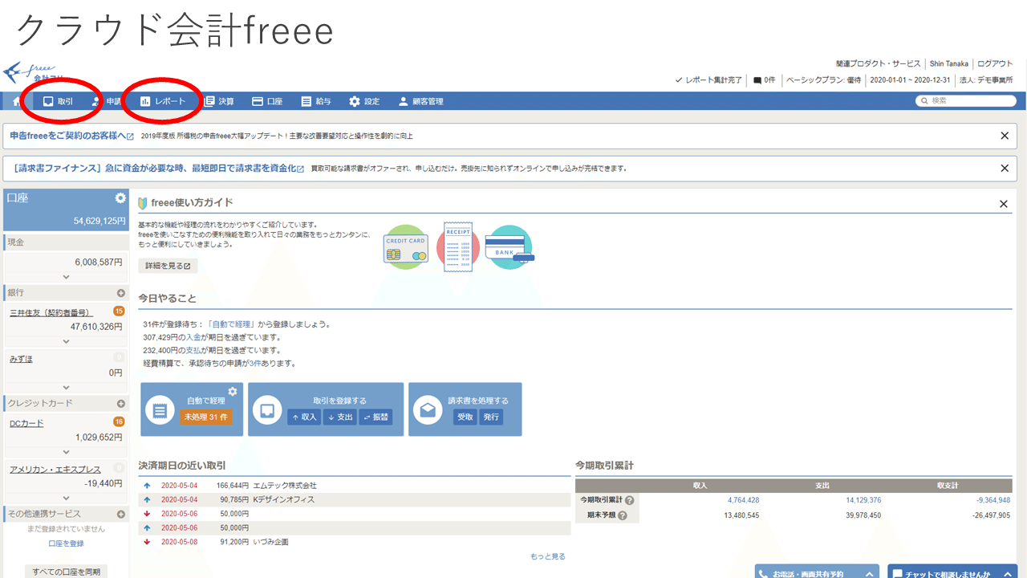The image size is (1027, 578).
Task: Open the 取引 menu
Action: (x=58, y=102)
